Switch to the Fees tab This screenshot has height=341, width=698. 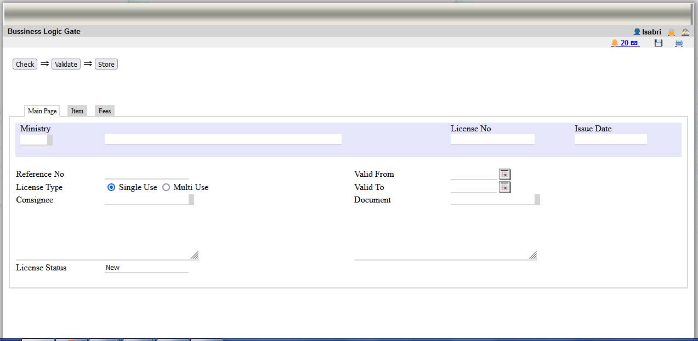pos(105,111)
